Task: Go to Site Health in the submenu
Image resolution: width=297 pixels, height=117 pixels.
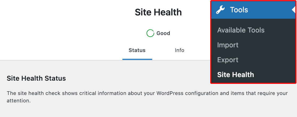Action: pyautogui.click(x=236, y=75)
